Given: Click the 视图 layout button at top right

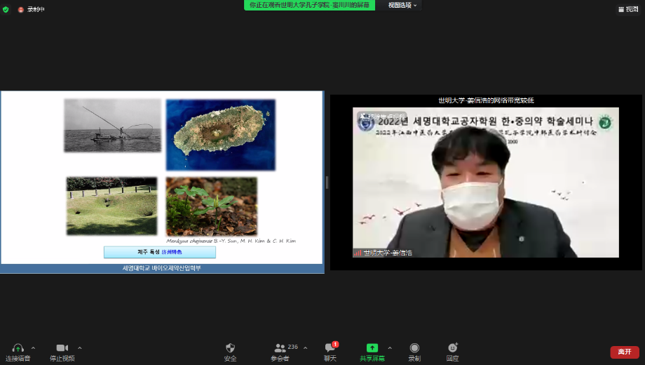Looking at the screenshot, I should [x=627, y=9].
